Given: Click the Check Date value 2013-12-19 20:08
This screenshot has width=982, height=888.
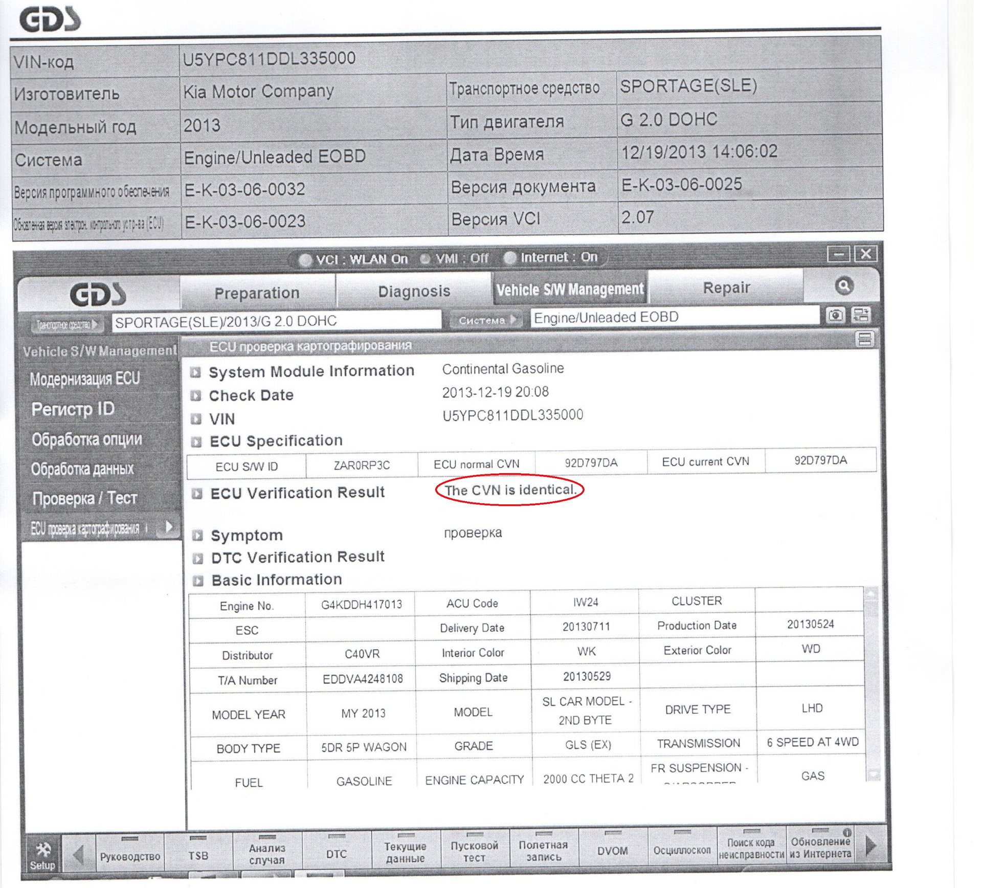Looking at the screenshot, I should click(x=495, y=392).
